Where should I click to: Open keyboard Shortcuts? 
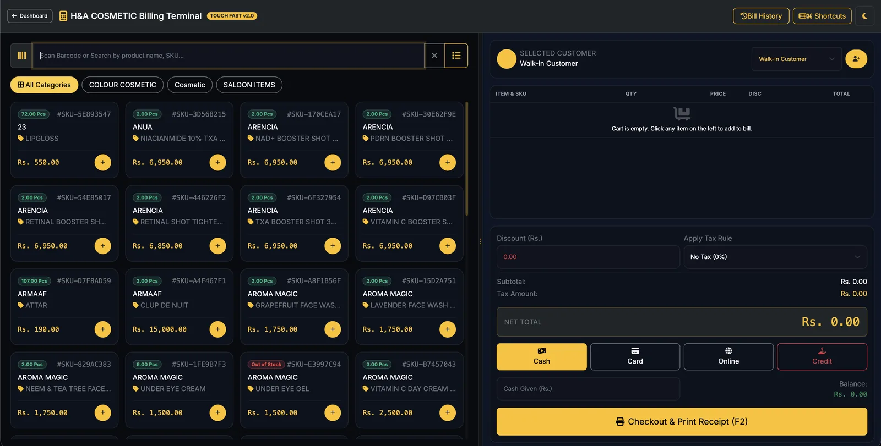point(822,16)
